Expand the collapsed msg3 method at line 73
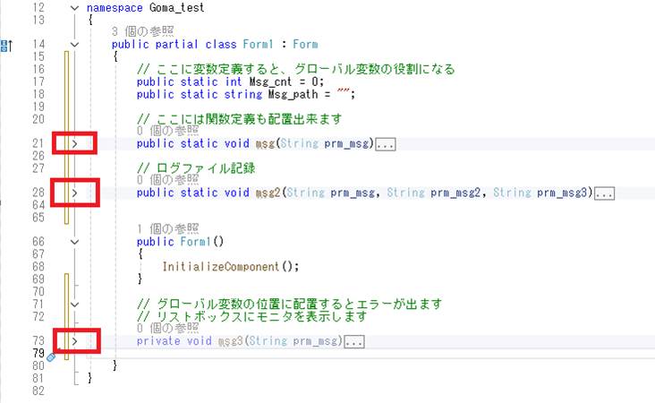 coord(75,341)
